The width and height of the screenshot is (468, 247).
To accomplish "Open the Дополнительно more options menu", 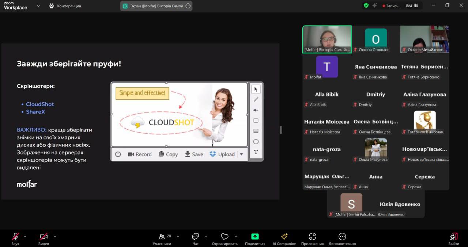I will click(x=342, y=239).
